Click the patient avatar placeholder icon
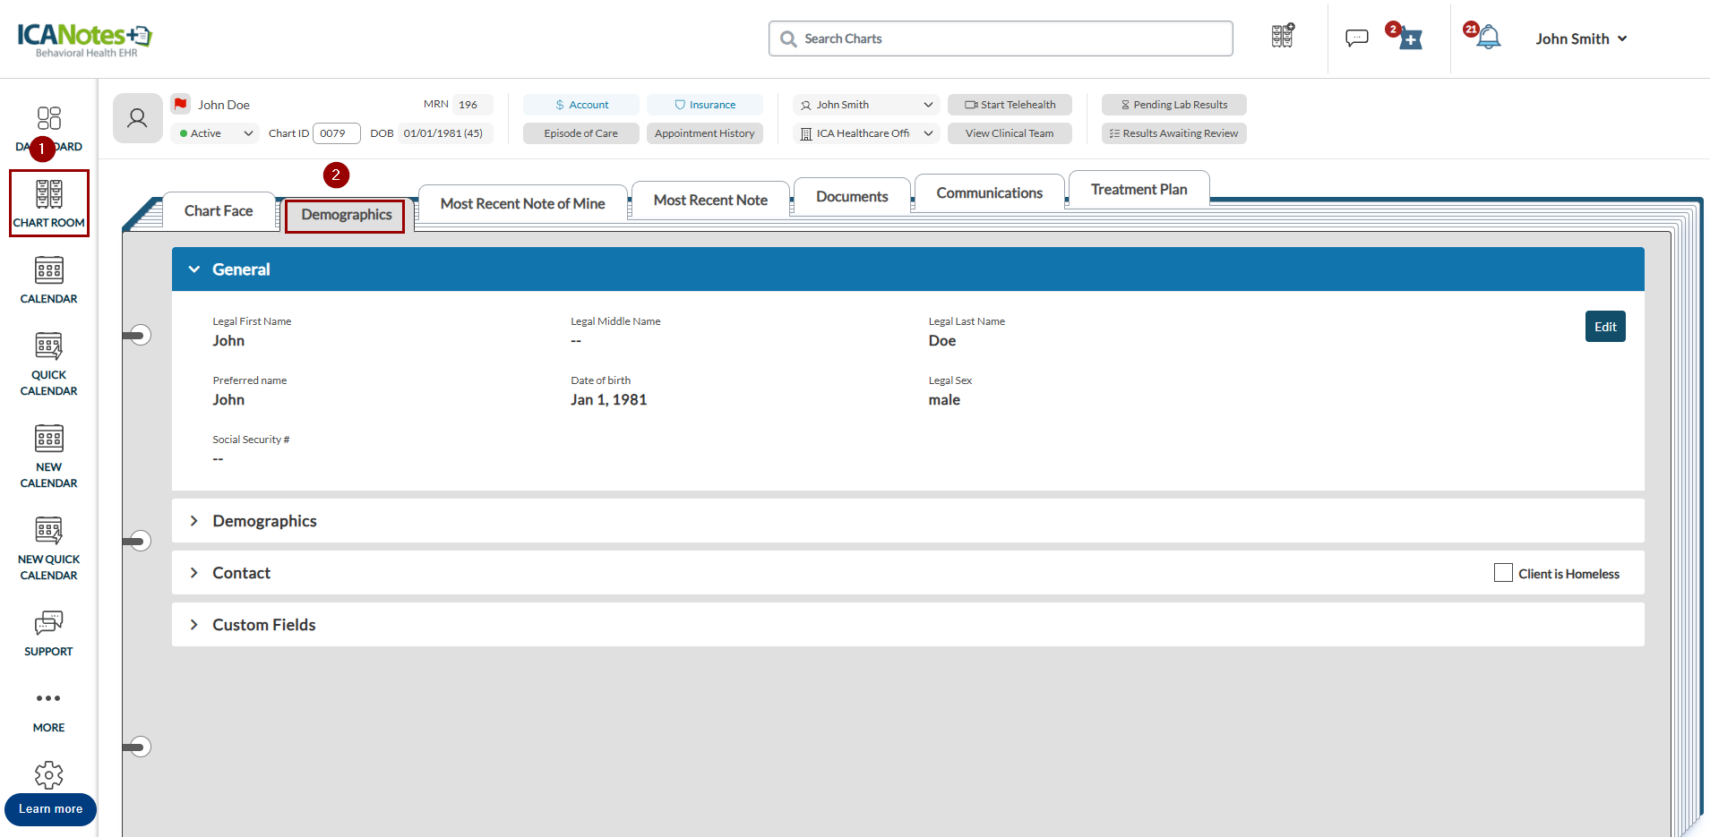Viewport: 1710px width, 837px height. tap(137, 118)
